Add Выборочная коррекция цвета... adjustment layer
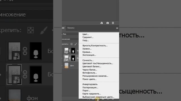181x101 pixels. pos(98,97)
